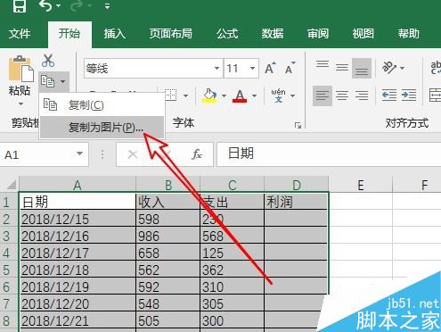Open the 帮助 tab
Screen dimensions: 441x332
click(x=409, y=34)
